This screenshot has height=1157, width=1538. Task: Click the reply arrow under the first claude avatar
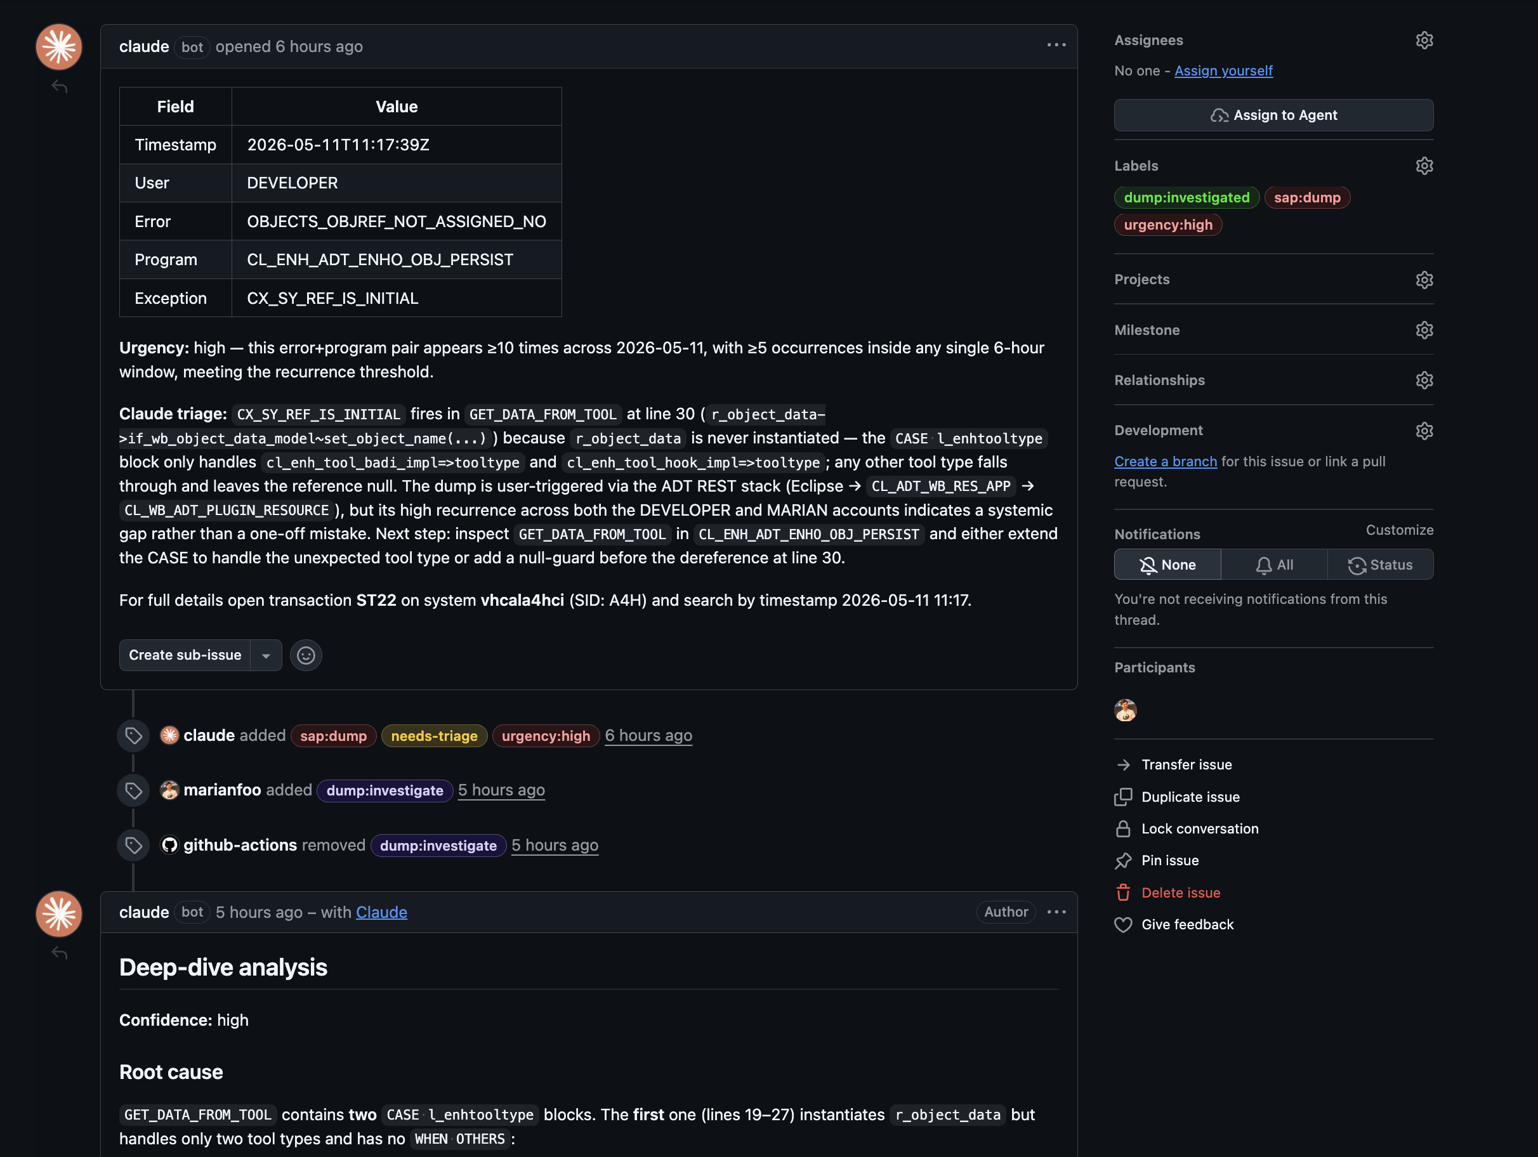coord(60,87)
